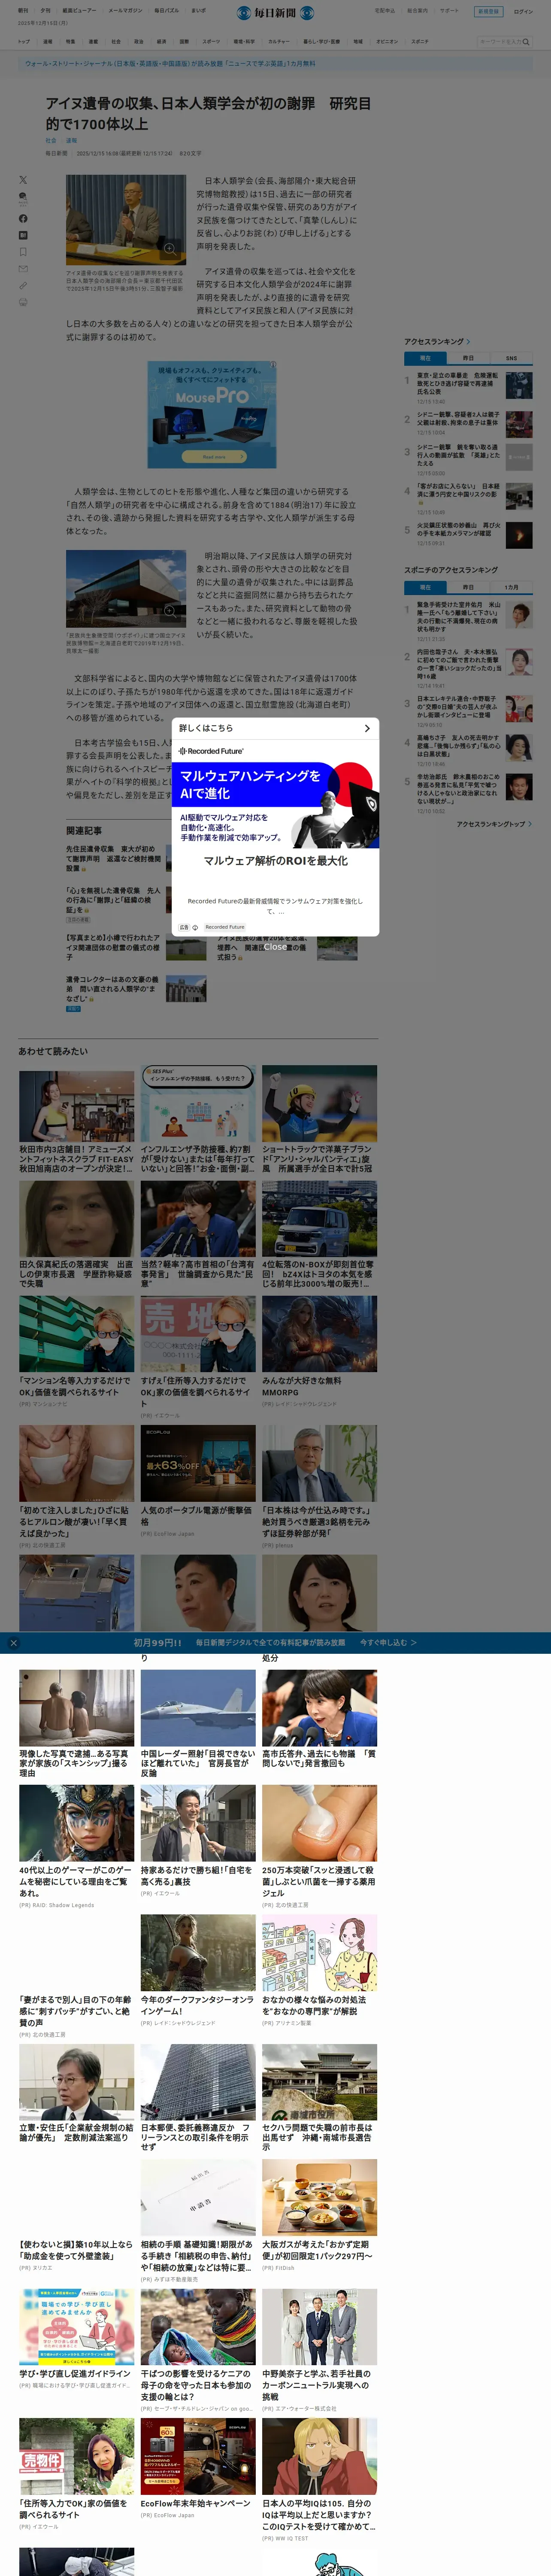Open みんなのポスト comment icon
Viewport: 551px width, 2576px height.
(23, 198)
